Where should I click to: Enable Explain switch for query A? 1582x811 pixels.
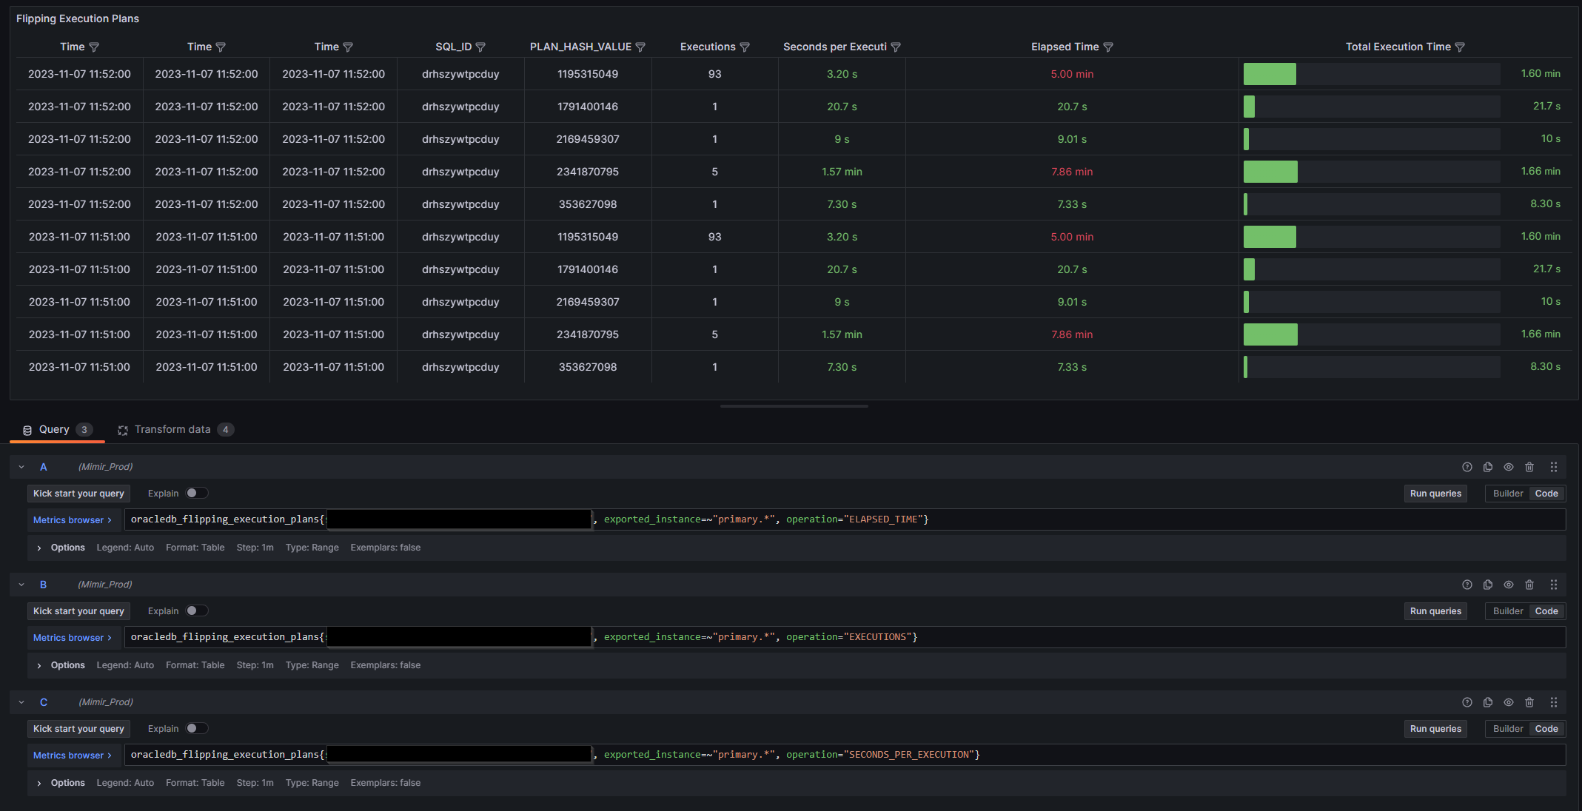click(x=197, y=493)
